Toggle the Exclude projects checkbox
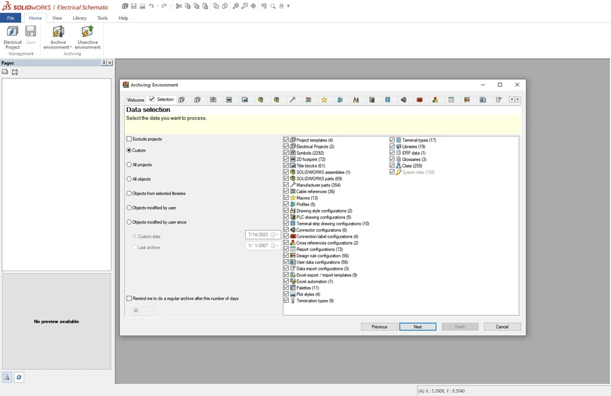Viewport: 611px width, 396px height. (129, 139)
